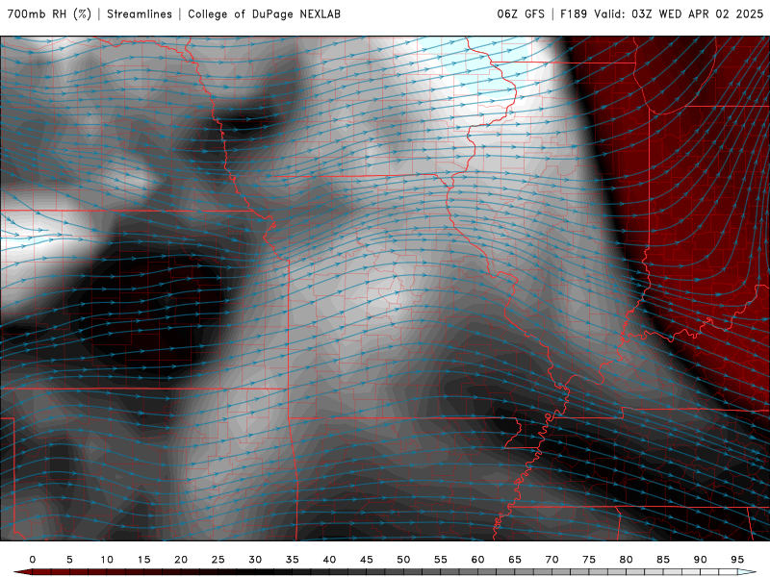Click the 30 label on the color scale
Viewport: 770px width, 577px height.
[x=255, y=560]
